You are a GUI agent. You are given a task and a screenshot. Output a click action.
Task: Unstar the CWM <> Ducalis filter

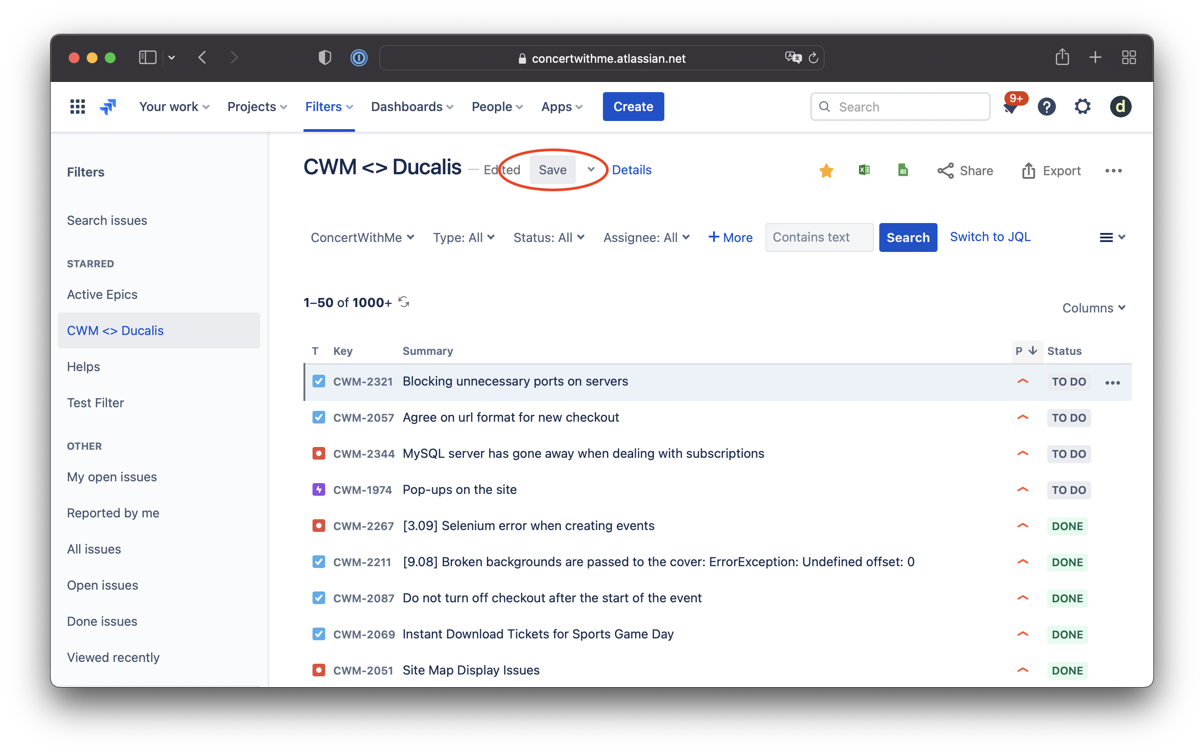pos(826,170)
